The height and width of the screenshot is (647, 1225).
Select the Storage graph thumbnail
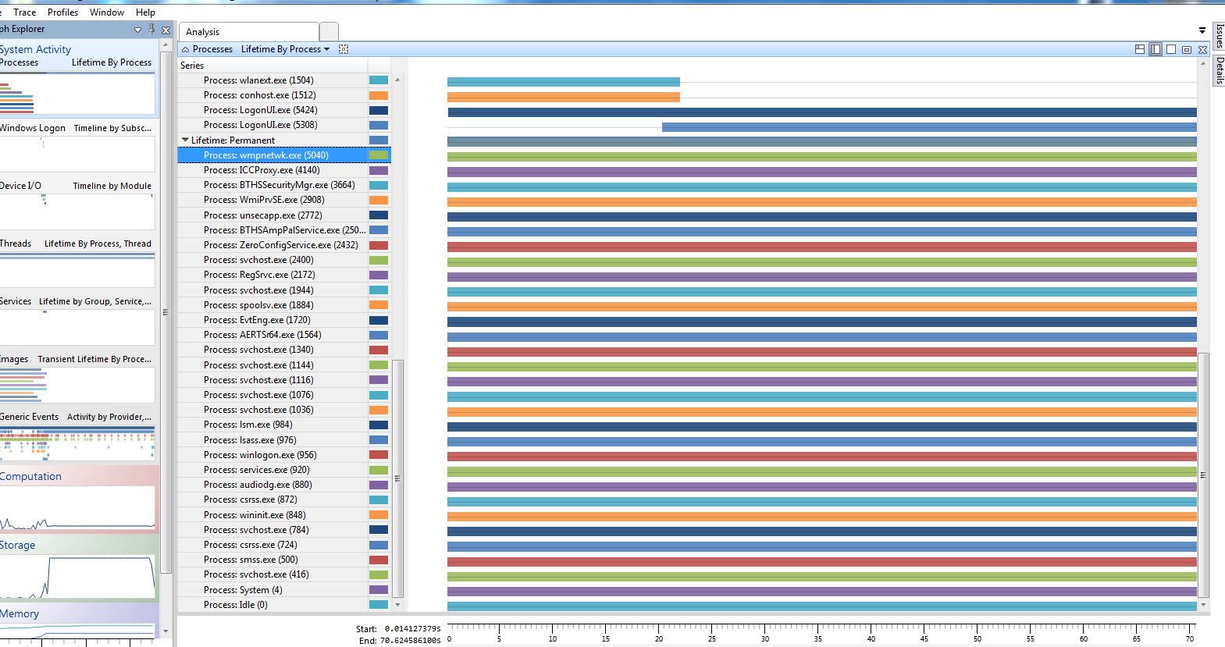point(77,577)
